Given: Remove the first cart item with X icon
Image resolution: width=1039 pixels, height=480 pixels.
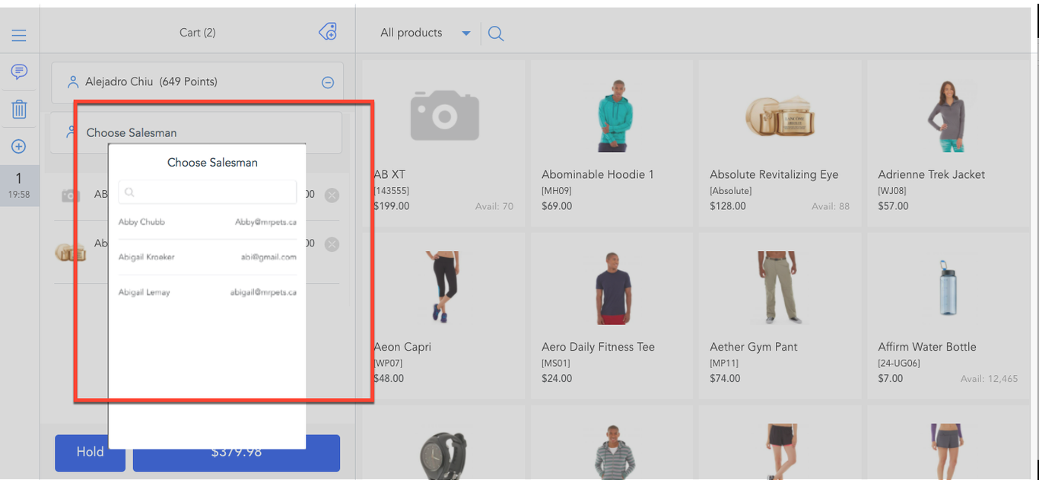Looking at the screenshot, I should pos(332,195).
